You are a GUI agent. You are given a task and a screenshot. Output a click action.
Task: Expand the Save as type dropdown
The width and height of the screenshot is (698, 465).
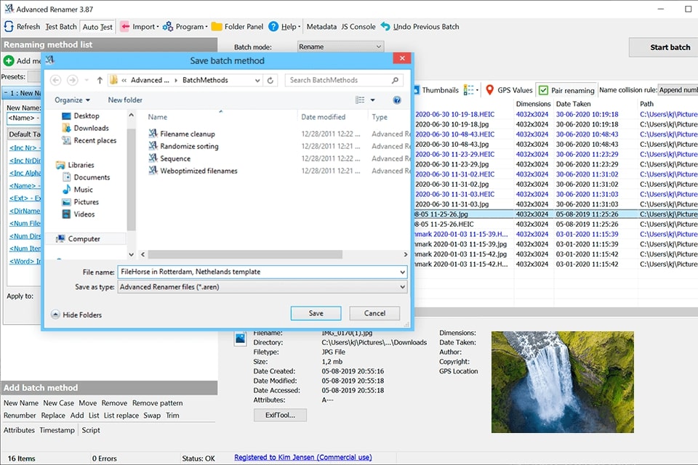click(x=402, y=287)
